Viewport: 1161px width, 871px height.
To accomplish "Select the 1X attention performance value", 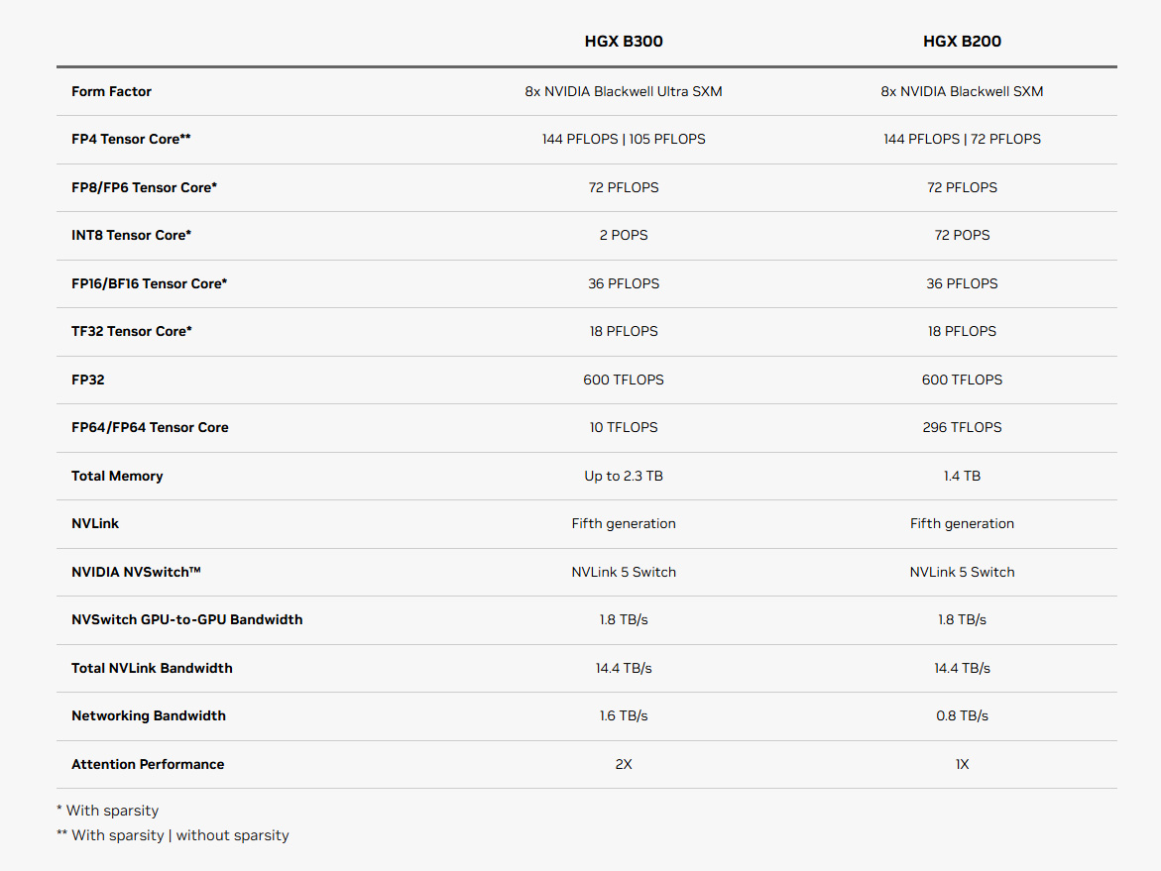I will pyautogui.click(x=962, y=764).
